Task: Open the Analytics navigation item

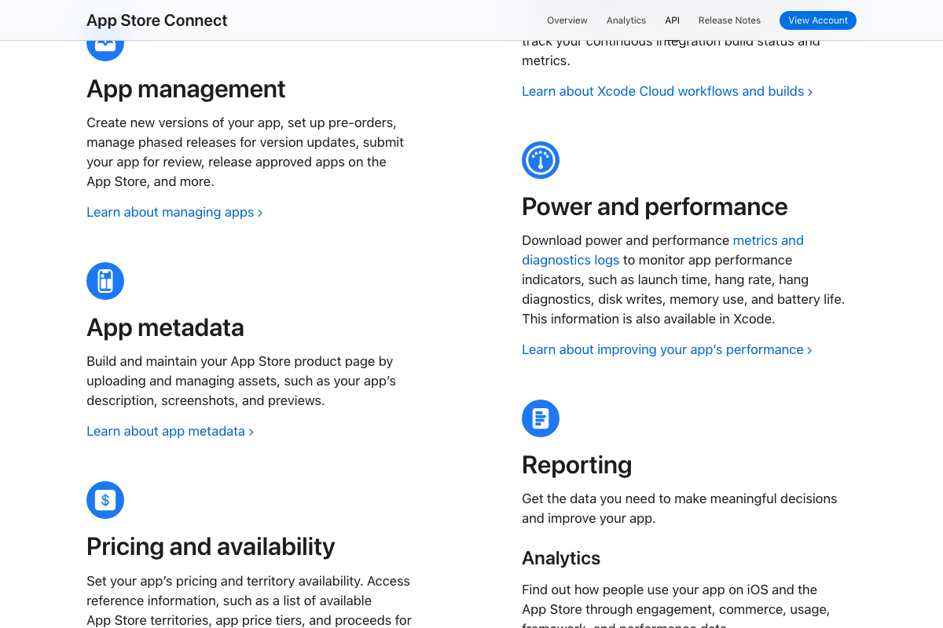Action: click(x=626, y=20)
